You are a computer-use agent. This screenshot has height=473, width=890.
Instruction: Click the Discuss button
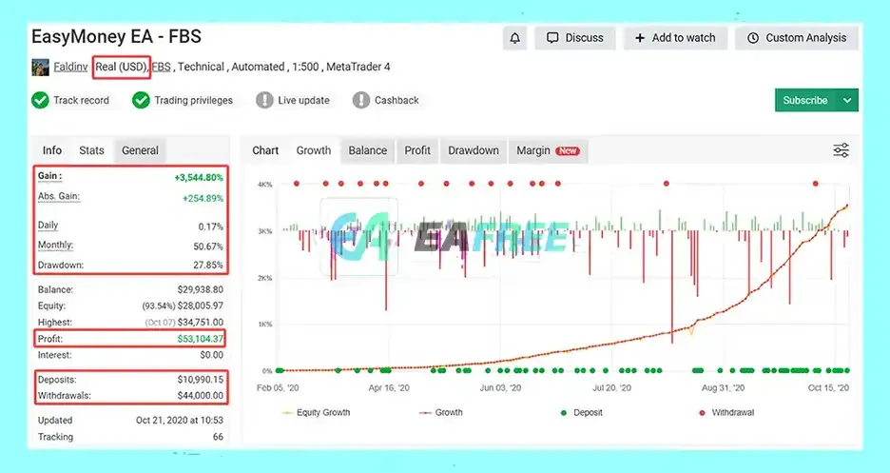(575, 38)
